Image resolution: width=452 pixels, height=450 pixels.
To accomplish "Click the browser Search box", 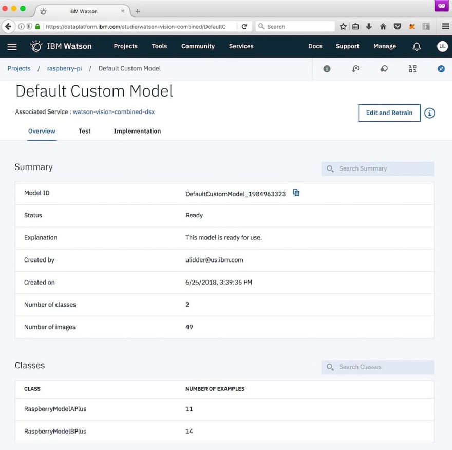I will (x=295, y=27).
